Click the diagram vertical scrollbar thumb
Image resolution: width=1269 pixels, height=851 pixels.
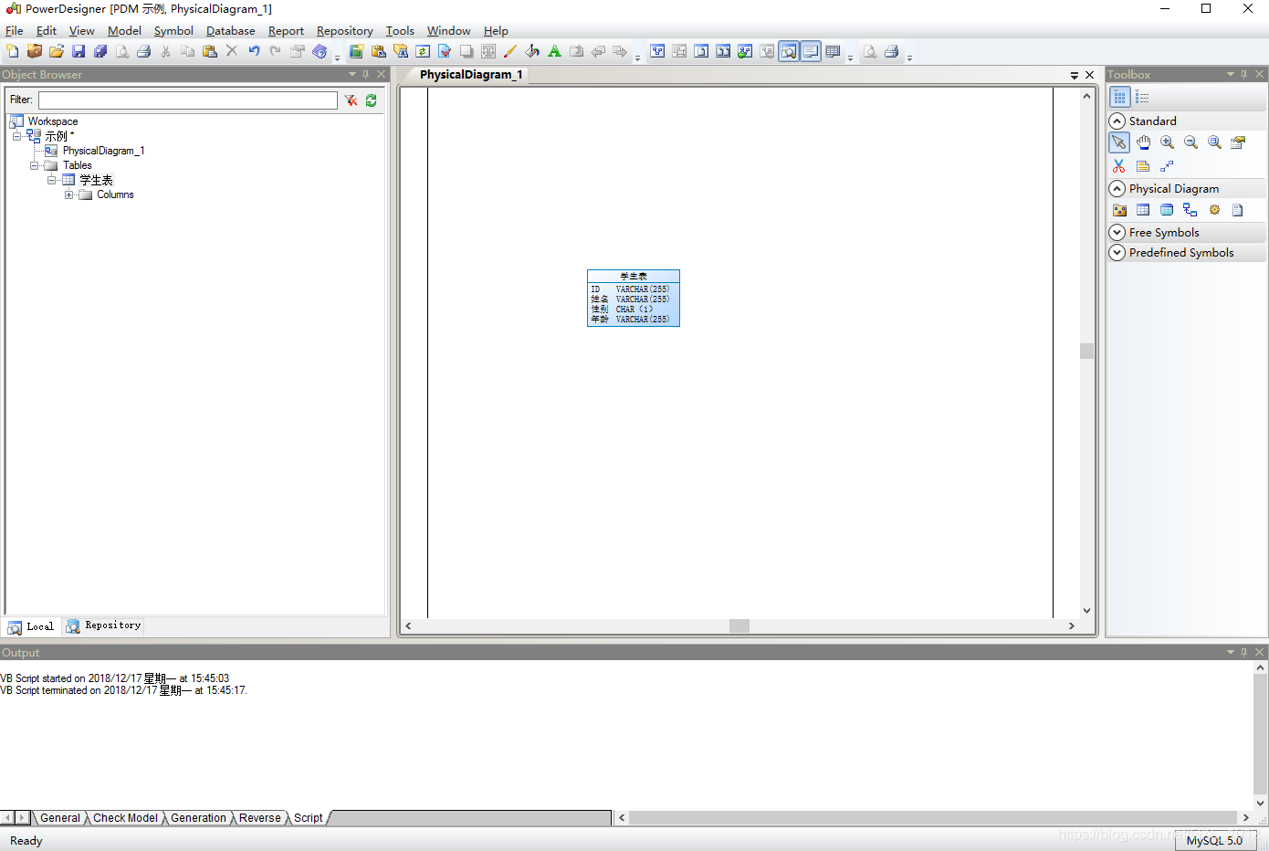pyautogui.click(x=1086, y=351)
